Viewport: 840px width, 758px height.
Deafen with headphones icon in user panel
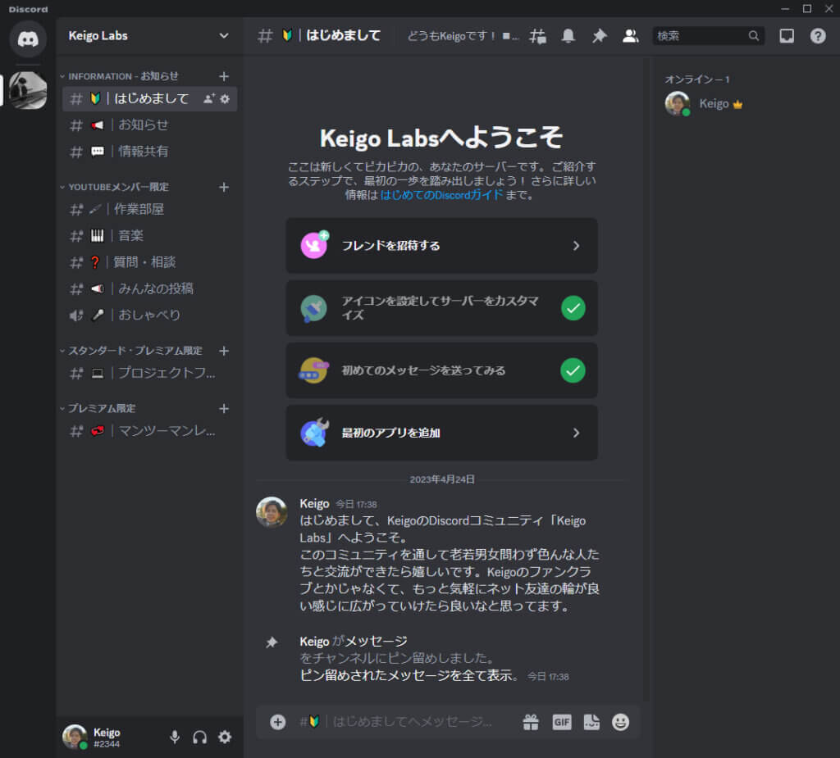[x=200, y=738]
